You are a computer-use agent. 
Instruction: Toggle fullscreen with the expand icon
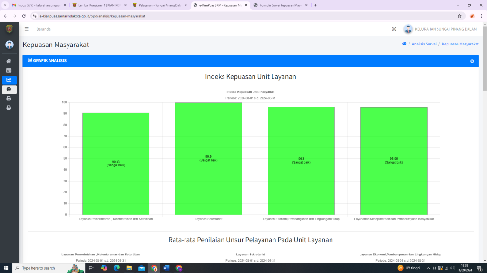[394, 29]
